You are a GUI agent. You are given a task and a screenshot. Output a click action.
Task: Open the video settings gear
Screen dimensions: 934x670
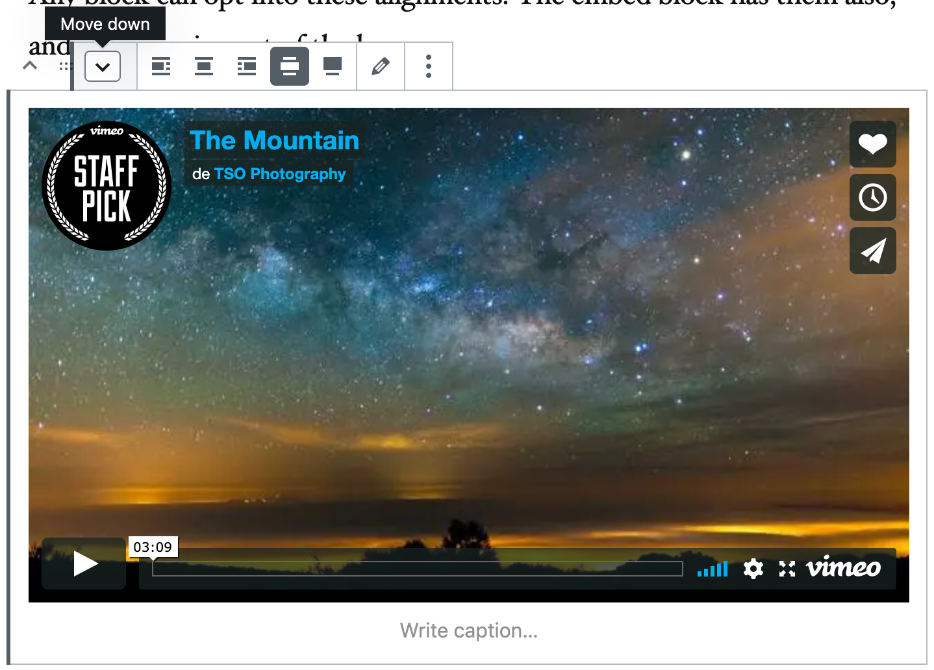pyautogui.click(x=753, y=569)
